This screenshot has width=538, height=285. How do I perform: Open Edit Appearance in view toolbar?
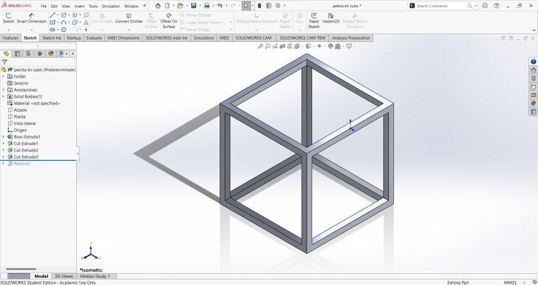point(330,46)
